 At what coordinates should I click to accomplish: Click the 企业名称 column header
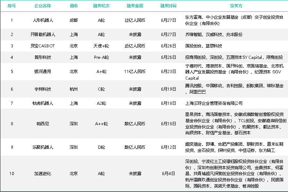click(43, 6)
